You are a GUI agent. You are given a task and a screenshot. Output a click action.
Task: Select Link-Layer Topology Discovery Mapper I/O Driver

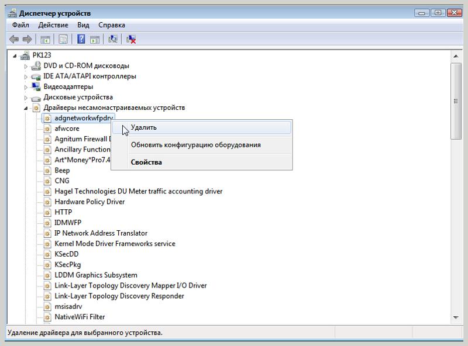pos(130,285)
